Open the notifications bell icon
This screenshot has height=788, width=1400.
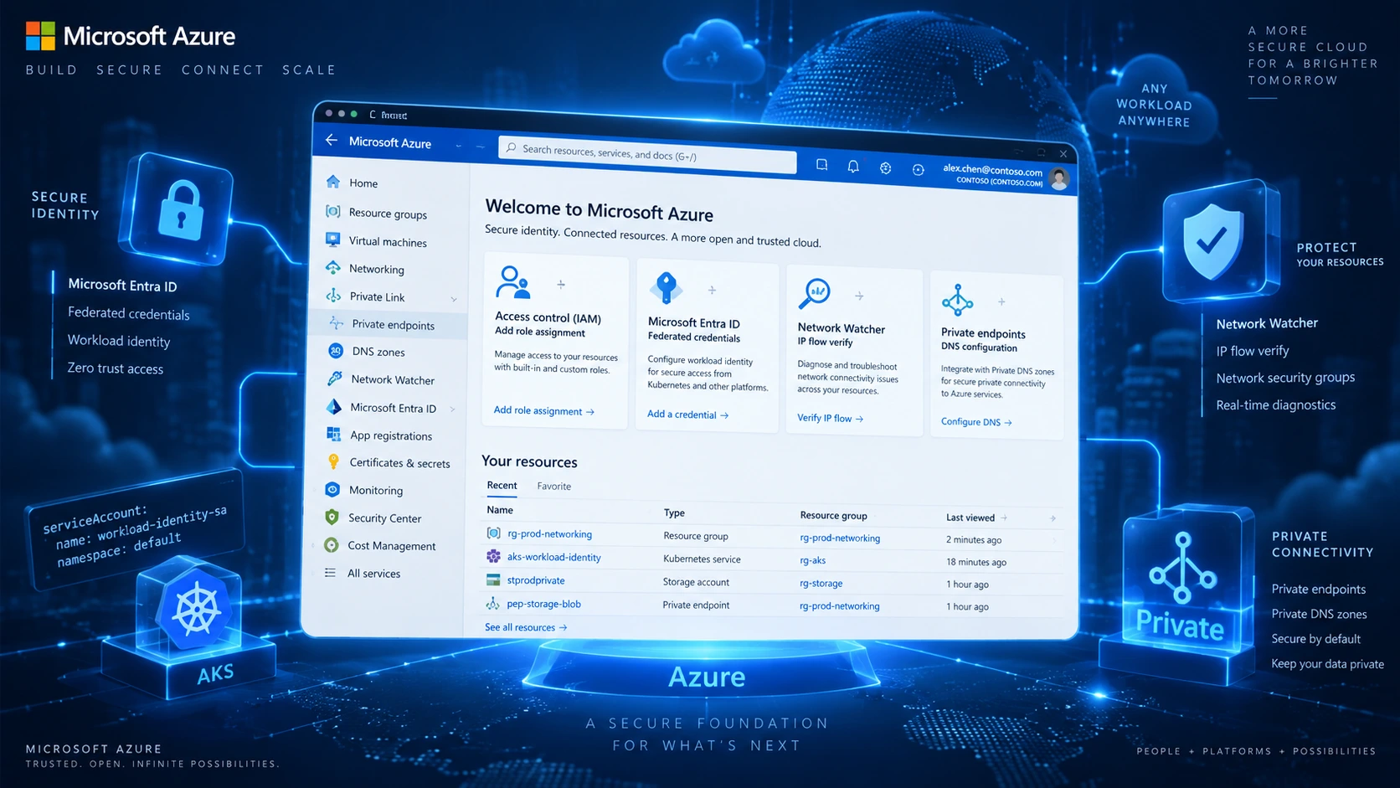pos(853,167)
